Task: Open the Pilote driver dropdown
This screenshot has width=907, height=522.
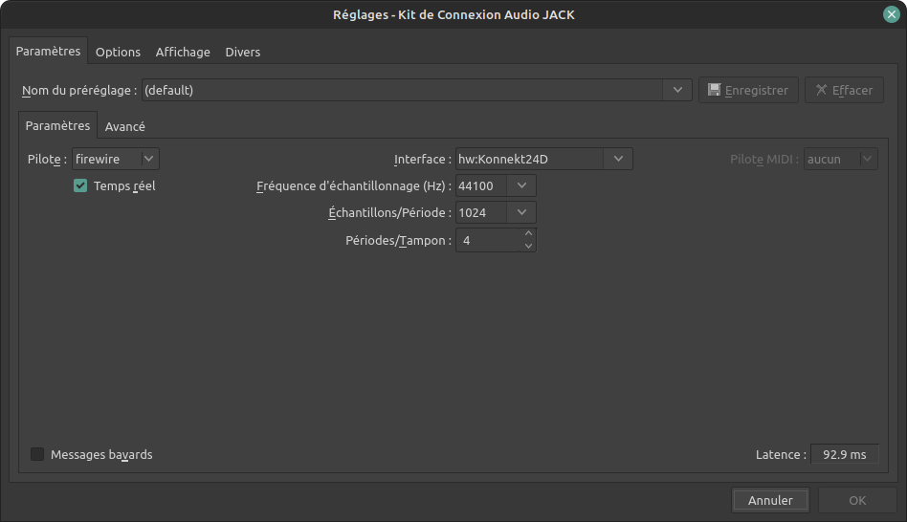Action: pyautogui.click(x=148, y=159)
